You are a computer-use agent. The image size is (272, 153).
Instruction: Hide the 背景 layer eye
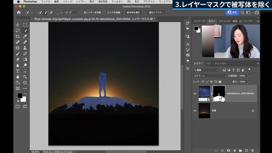(x=195, y=110)
